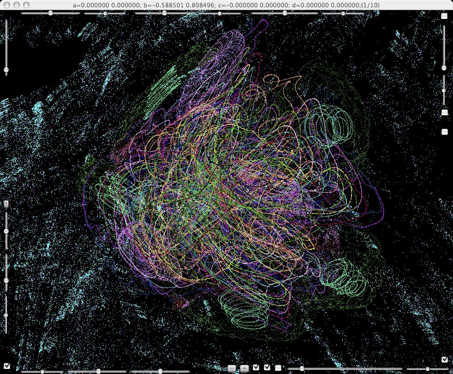Click the lowest vertical slider knob on left edge
This screenshot has height=374, width=453.
[x=6, y=315]
